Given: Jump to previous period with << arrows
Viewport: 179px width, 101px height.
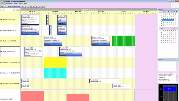Looking at the screenshot, I should click(x=42, y=6).
